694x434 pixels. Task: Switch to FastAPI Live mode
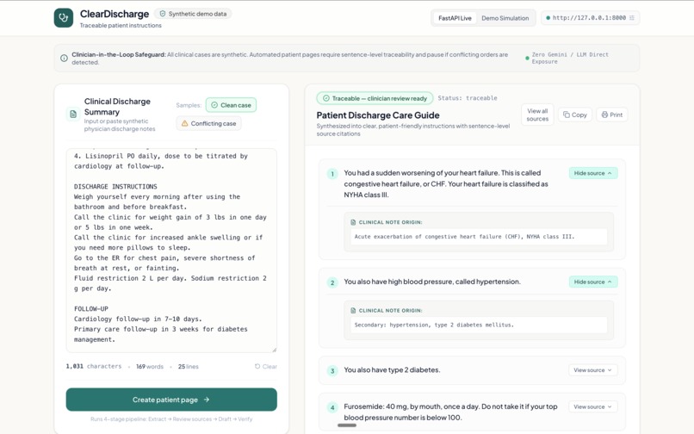(455, 18)
